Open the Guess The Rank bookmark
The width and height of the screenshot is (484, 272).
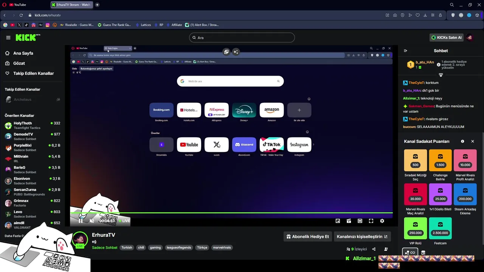click(114, 25)
